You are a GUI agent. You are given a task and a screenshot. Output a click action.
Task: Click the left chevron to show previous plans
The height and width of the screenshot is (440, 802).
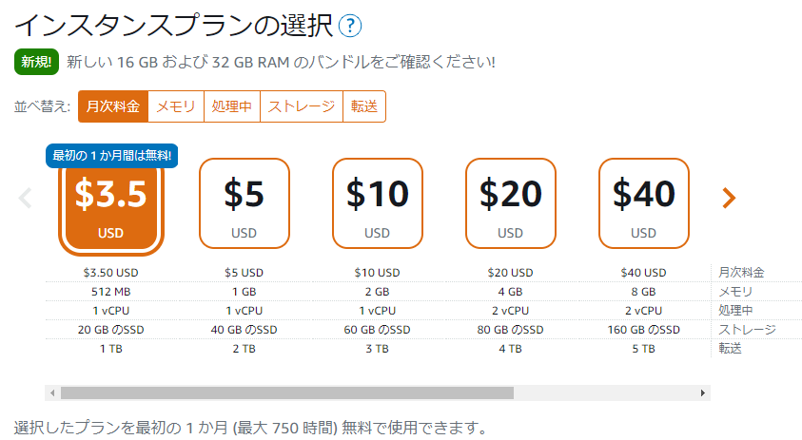pos(26,198)
